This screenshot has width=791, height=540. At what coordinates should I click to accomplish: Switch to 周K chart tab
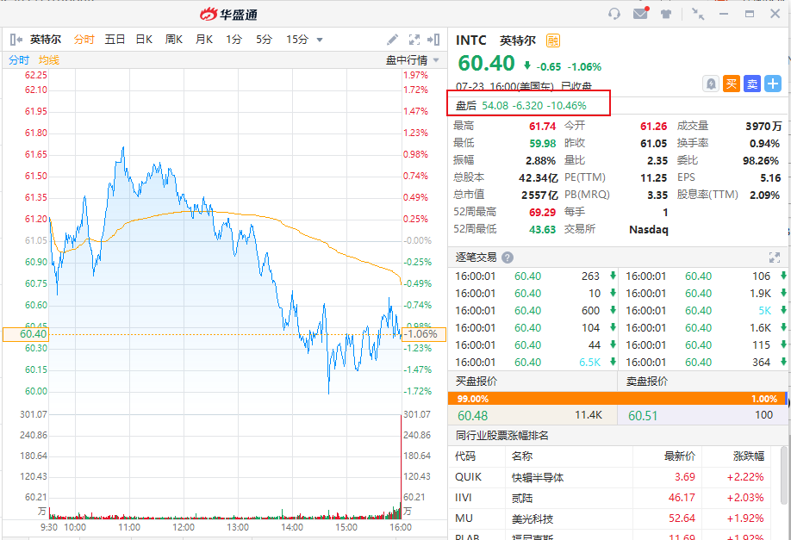[173, 40]
